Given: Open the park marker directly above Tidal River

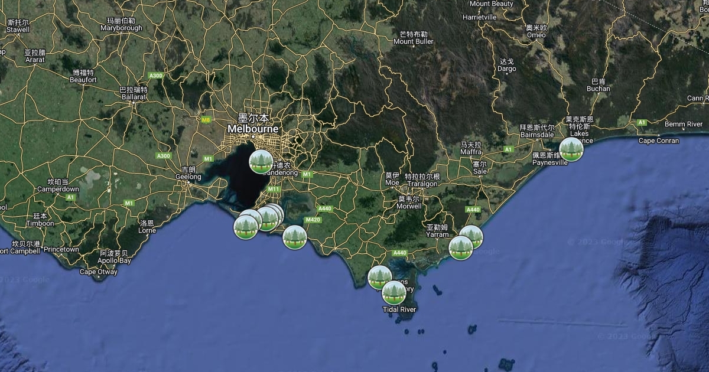Looking at the screenshot, I should [x=393, y=292].
